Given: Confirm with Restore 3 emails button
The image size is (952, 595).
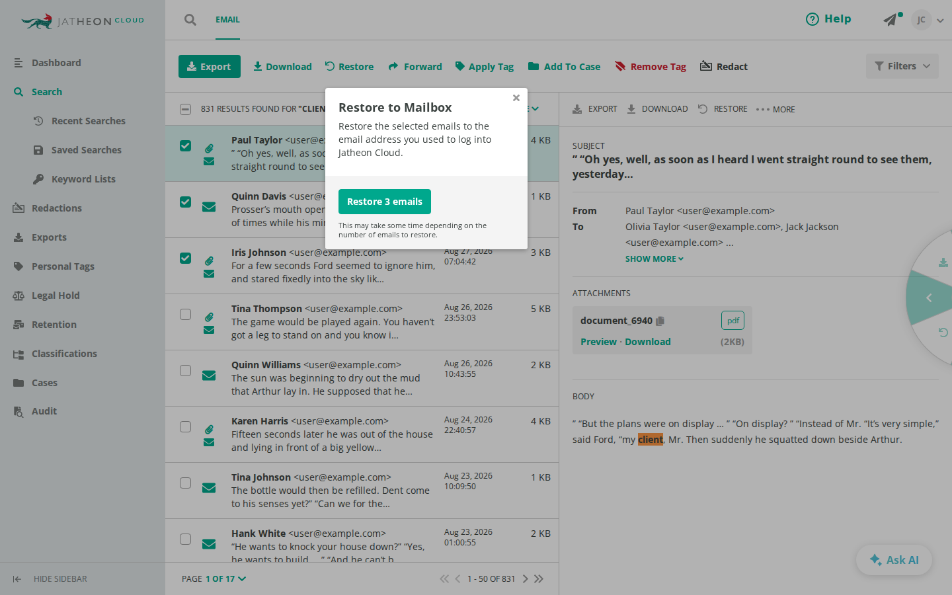Looking at the screenshot, I should (385, 202).
